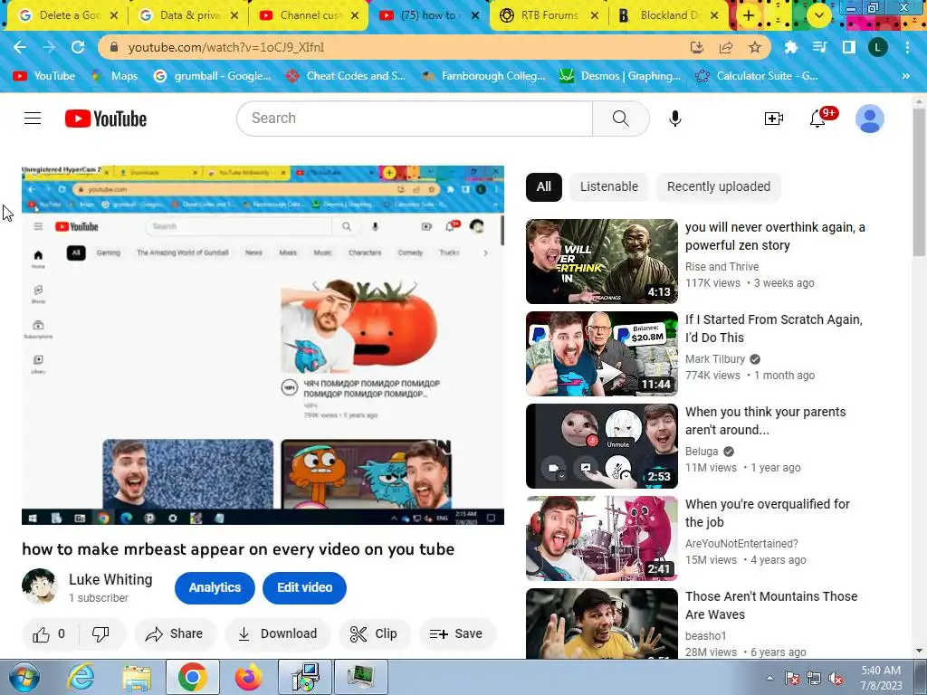The height and width of the screenshot is (695, 927).
Task: Click the install/download icon in address bar
Action: tap(696, 47)
